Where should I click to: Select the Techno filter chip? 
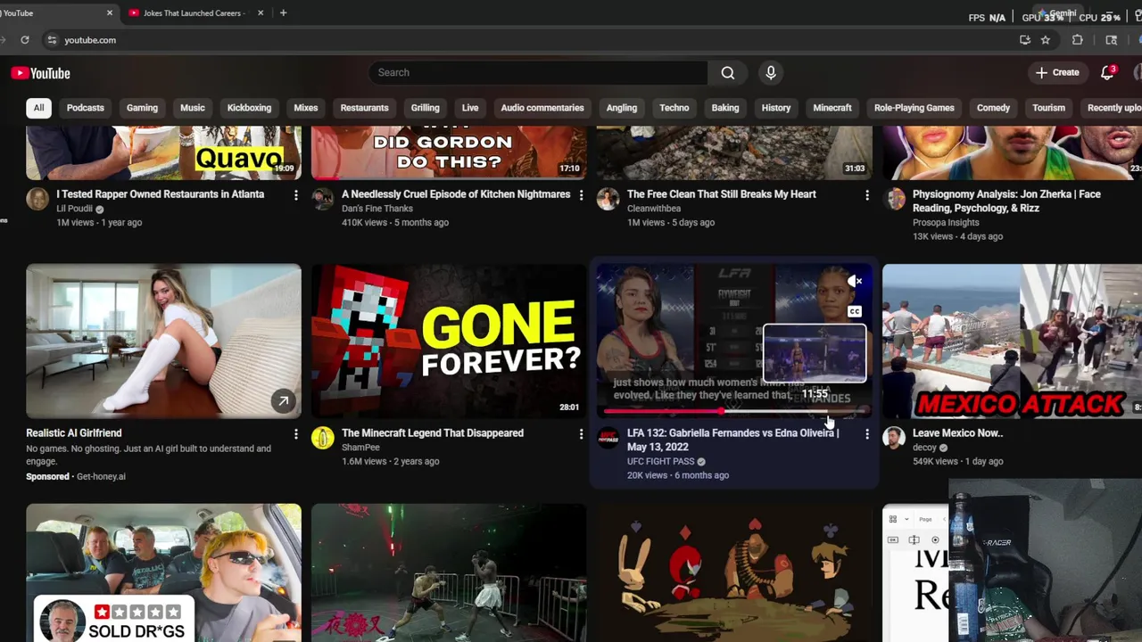pos(674,108)
